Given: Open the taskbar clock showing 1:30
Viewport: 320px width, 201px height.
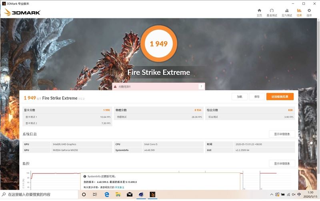Looking at the screenshot, I should [x=310, y=195].
